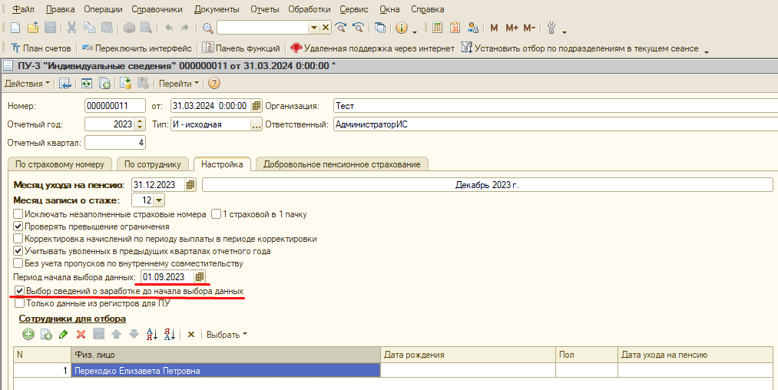This screenshot has height=390, width=778.
Task: Toggle Проверять превышение ограничения checkbox
Action: click(x=18, y=226)
